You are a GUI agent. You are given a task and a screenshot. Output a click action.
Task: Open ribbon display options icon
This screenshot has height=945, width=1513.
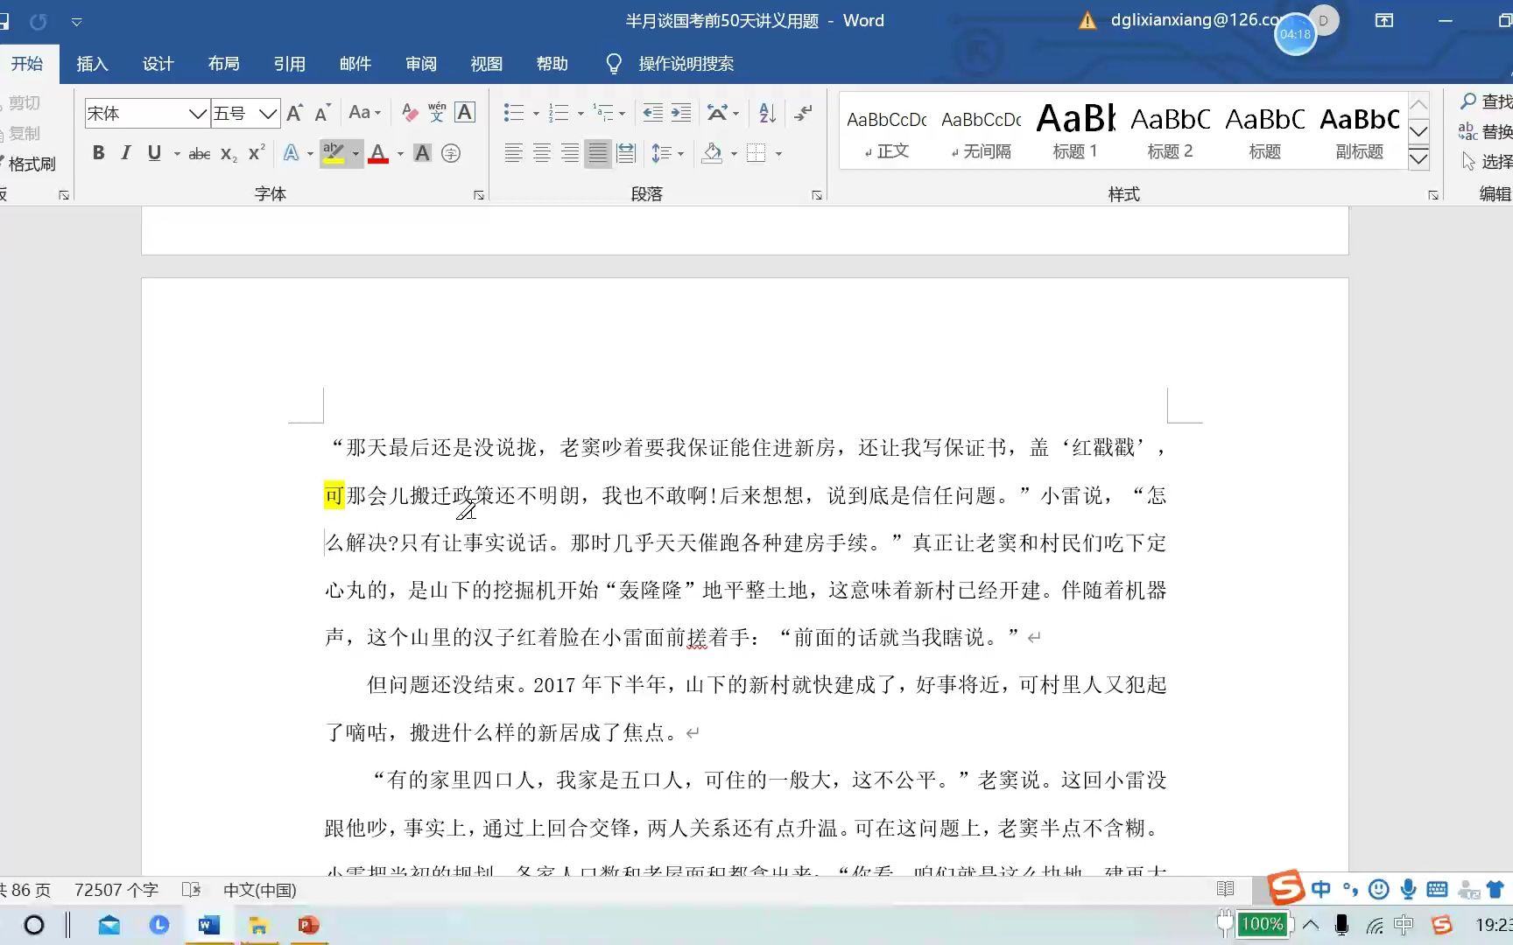1384,20
